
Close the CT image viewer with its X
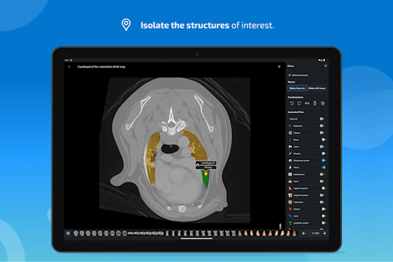[279, 67]
